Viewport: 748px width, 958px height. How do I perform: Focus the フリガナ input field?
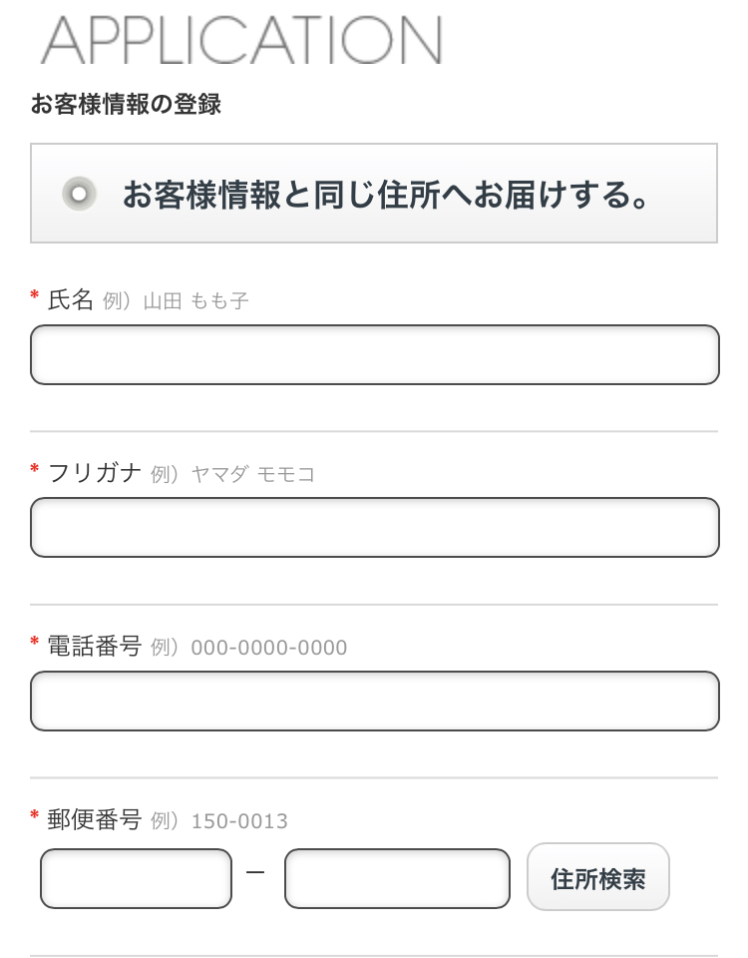(x=374, y=528)
